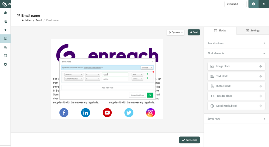This screenshot has height=147, width=269.
Task: Click the Twitter social icon
Action: (129, 113)
